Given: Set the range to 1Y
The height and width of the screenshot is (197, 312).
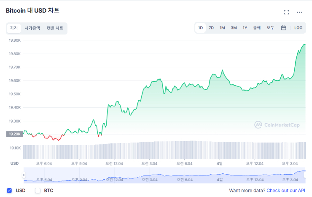Looking at the screenshot, I should pyautogui.click(x=245, y=28).
